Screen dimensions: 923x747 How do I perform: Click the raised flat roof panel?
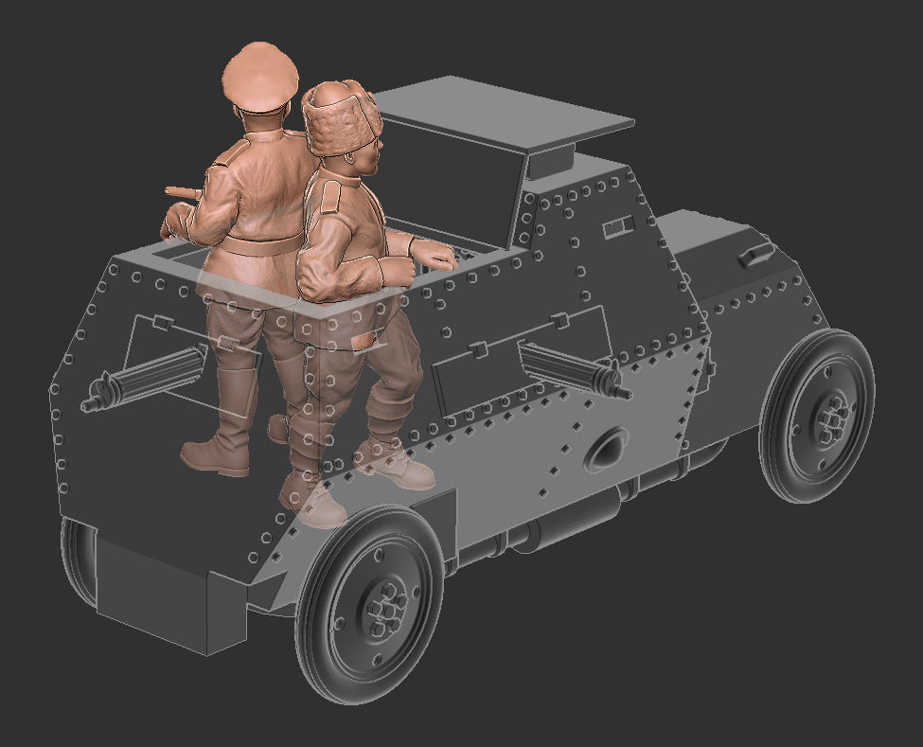[x=502, y=112]
